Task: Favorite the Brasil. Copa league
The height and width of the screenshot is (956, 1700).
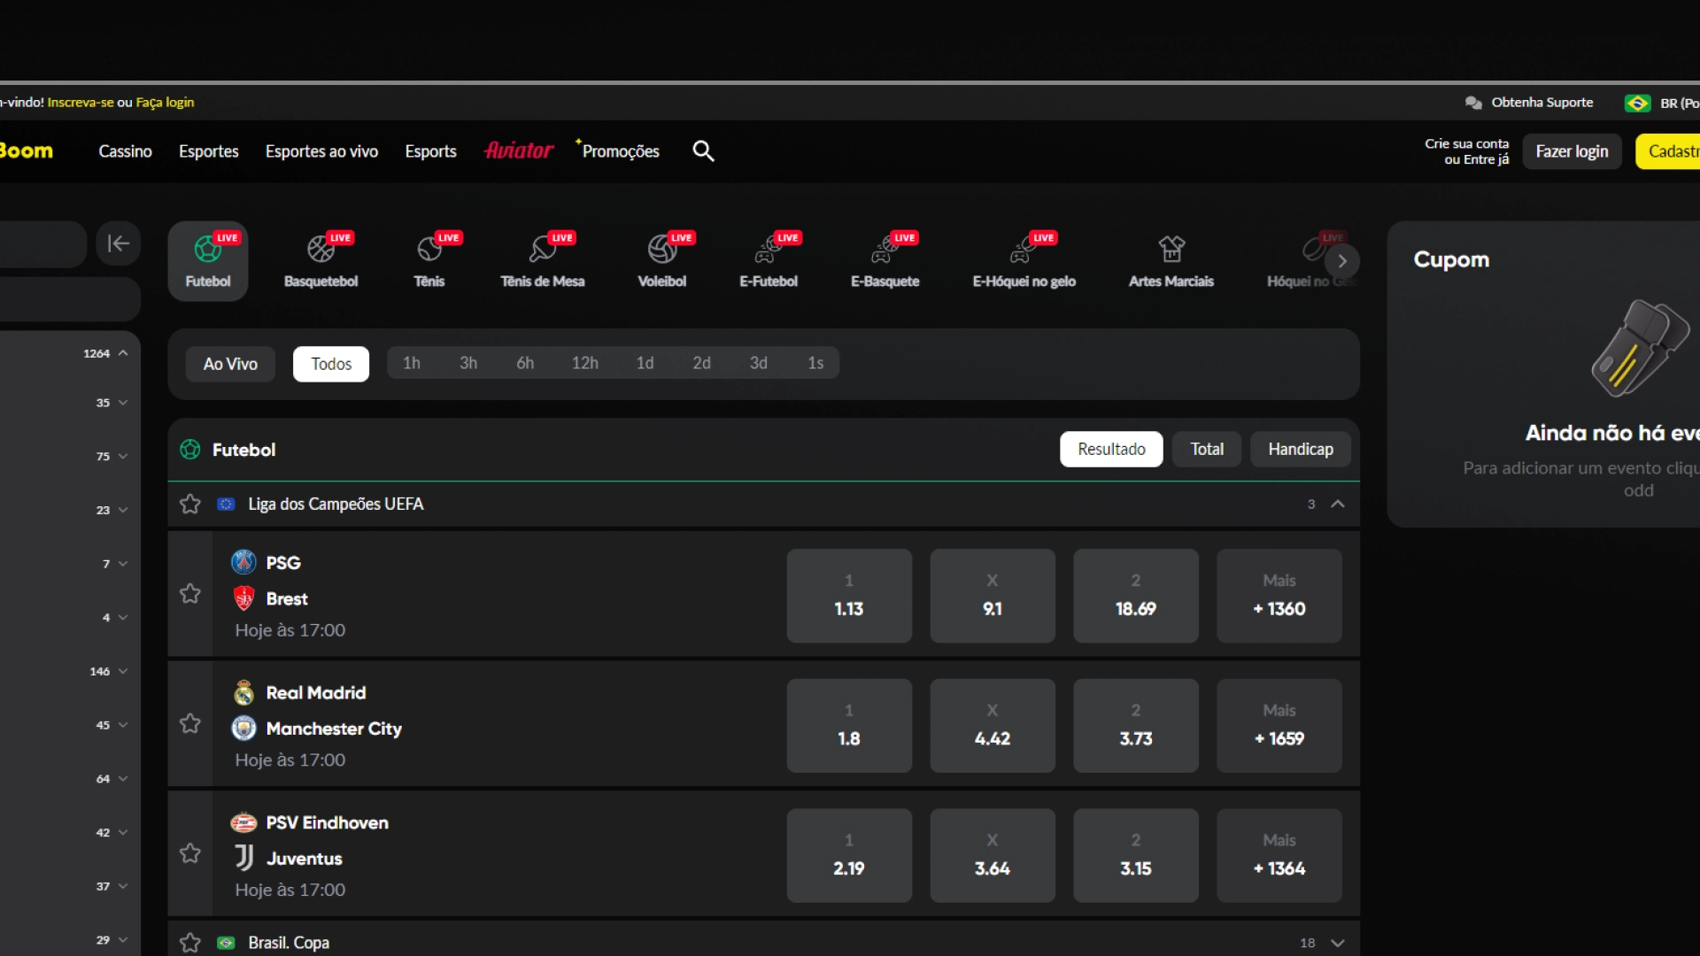Action: 190,943
